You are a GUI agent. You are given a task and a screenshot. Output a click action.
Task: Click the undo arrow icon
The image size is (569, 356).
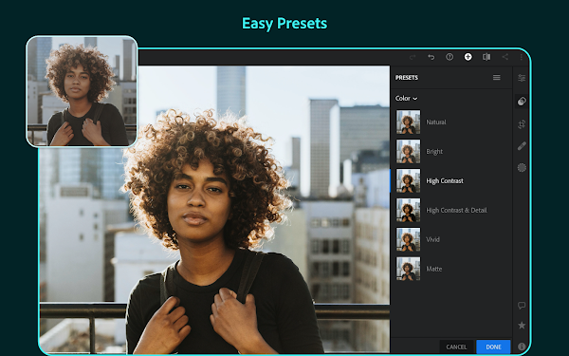coord(431,57)
